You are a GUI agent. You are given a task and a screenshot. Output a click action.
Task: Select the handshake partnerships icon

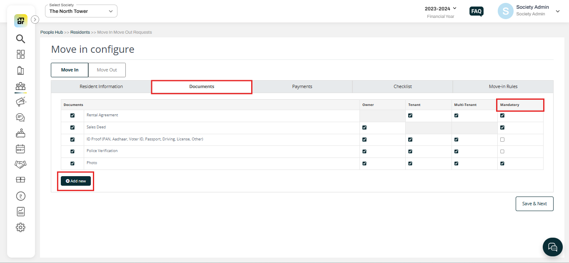(20, 164)
